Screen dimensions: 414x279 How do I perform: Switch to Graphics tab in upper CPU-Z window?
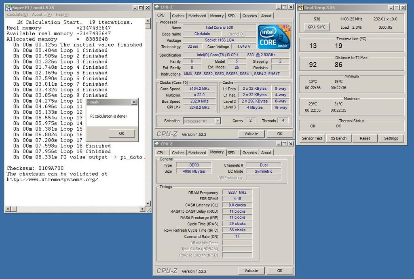pos(249,16)
